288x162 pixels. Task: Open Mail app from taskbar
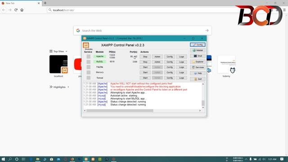58,159
